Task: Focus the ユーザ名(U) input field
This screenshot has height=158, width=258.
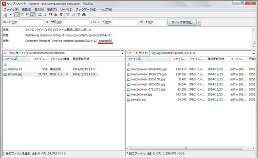Action: tap(76, 22)
